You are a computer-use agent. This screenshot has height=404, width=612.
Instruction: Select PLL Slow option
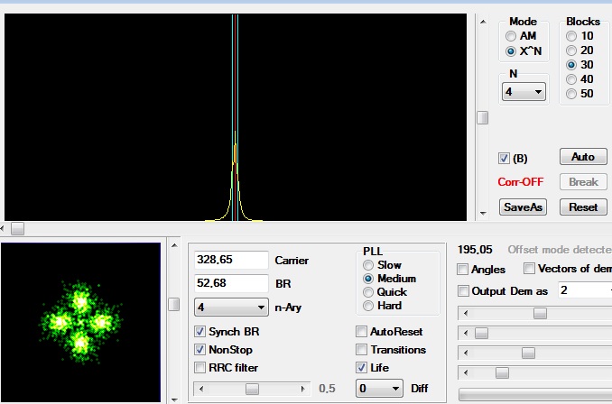coord(367,265)
